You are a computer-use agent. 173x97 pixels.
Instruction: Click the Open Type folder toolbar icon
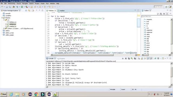pyautogui.click(x=32, y=7)
